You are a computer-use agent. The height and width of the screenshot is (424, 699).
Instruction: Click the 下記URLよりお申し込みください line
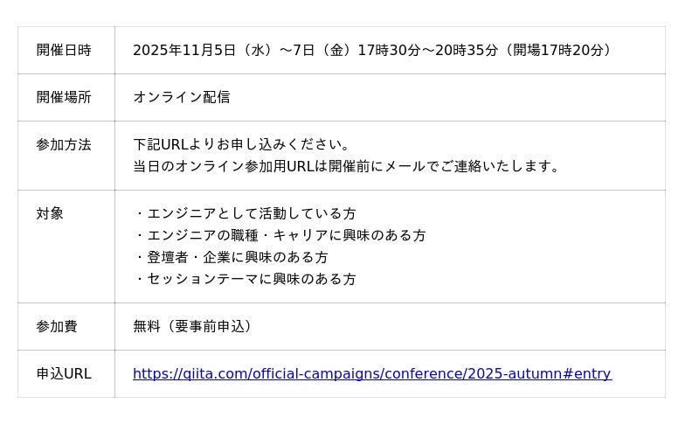click(242, 145)
